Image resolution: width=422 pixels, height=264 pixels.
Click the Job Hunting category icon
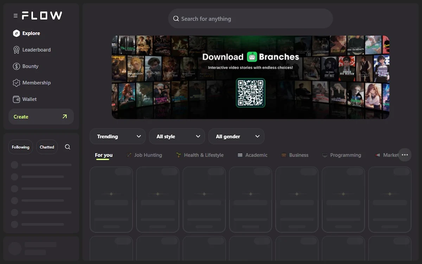click(129, 155)
